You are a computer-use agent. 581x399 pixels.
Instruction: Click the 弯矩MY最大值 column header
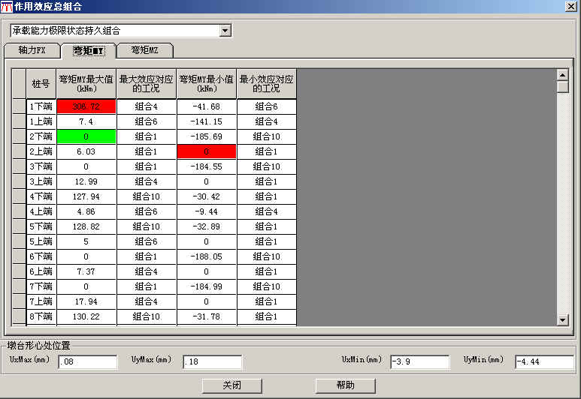pos(86,83)
